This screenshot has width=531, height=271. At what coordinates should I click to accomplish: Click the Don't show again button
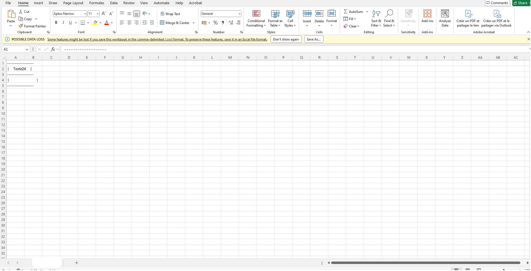click(x=286, y=39)
